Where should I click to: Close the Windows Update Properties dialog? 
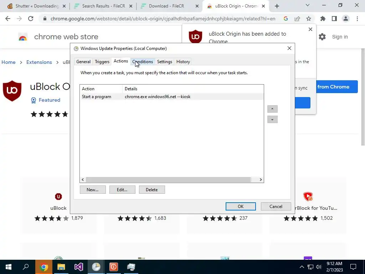(289, 48)
